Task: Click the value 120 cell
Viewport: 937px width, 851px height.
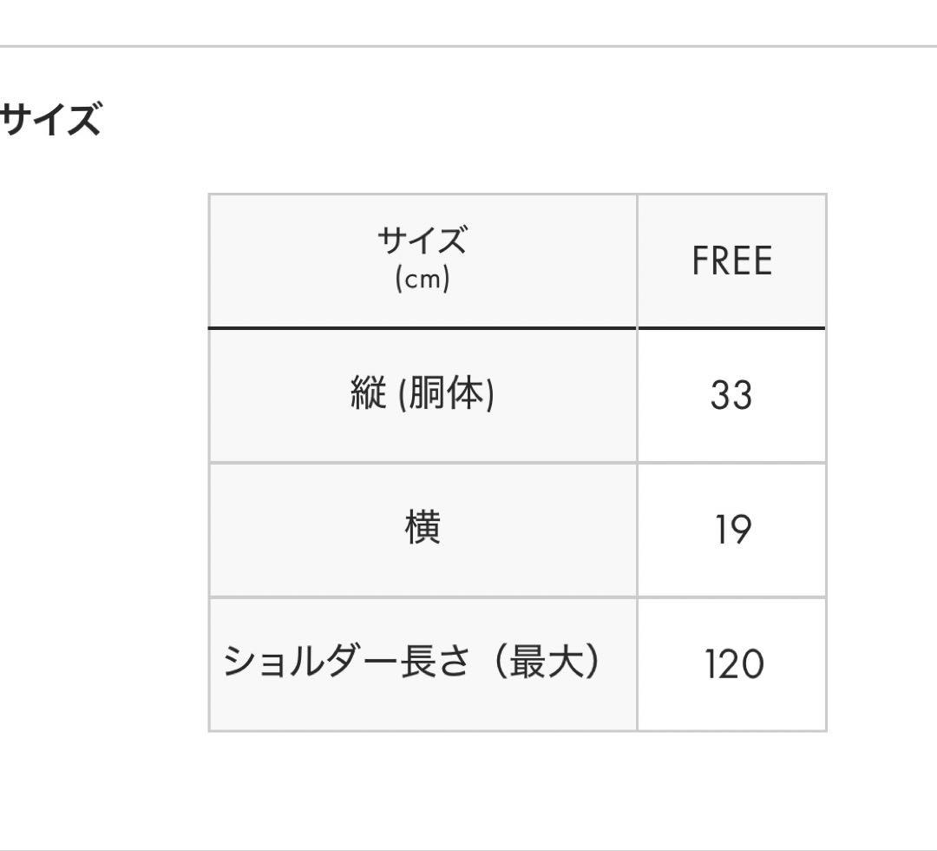Action: pyautogui.click(x=733, y=664)
